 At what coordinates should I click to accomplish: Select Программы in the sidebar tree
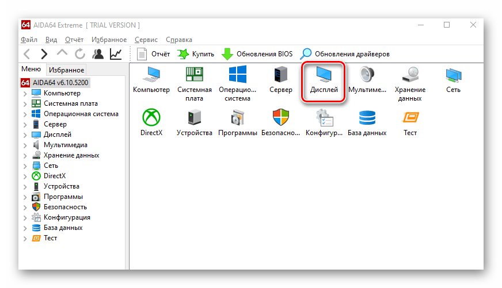click(x=63, y=197)
